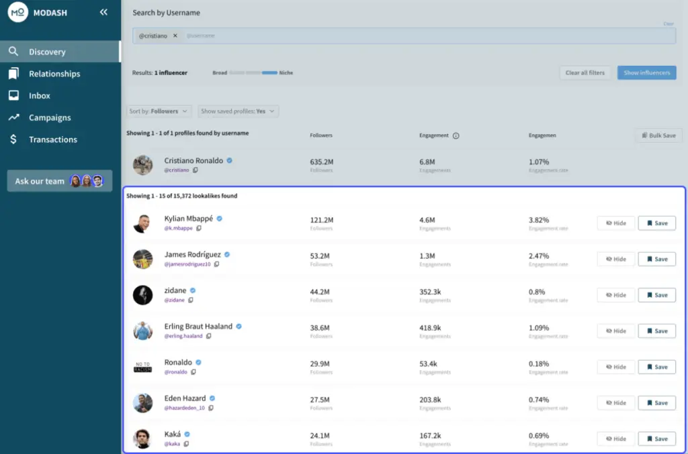Viewport: 688px width, 454px height.
Task: Hide Kylian Mbappé from results
Action: pyautogui.click(x=615, y=223)
